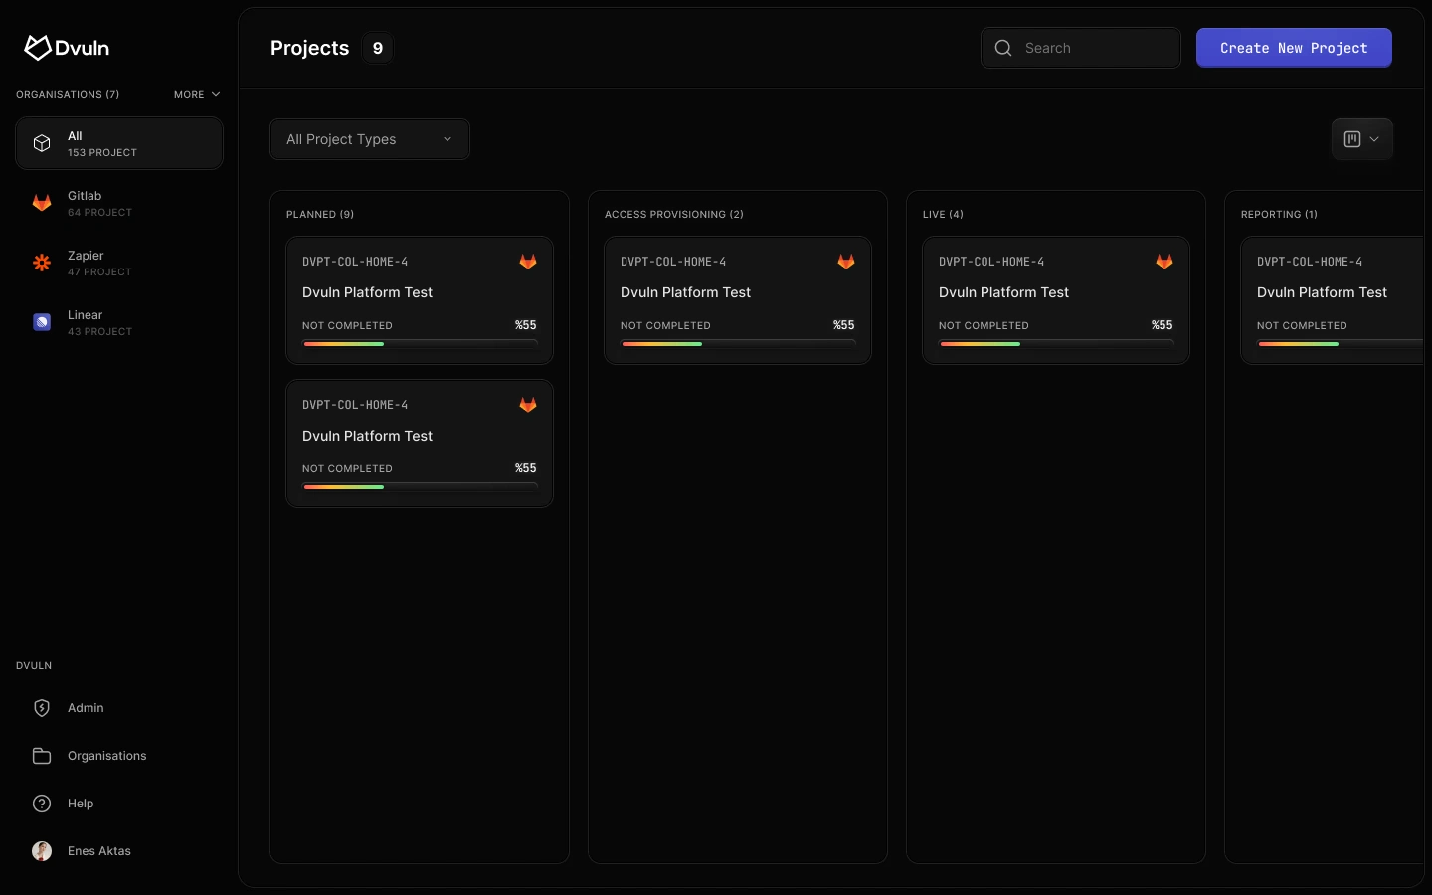
Task: Click the Organisations folder icon
Action: point(42,756)
